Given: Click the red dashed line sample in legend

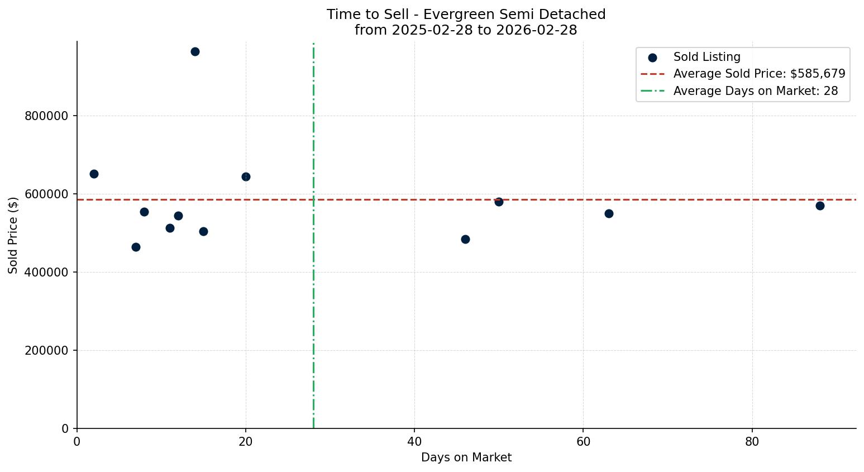Looking at the screenshot, I should pyautogui.click(x=652, y=74).
